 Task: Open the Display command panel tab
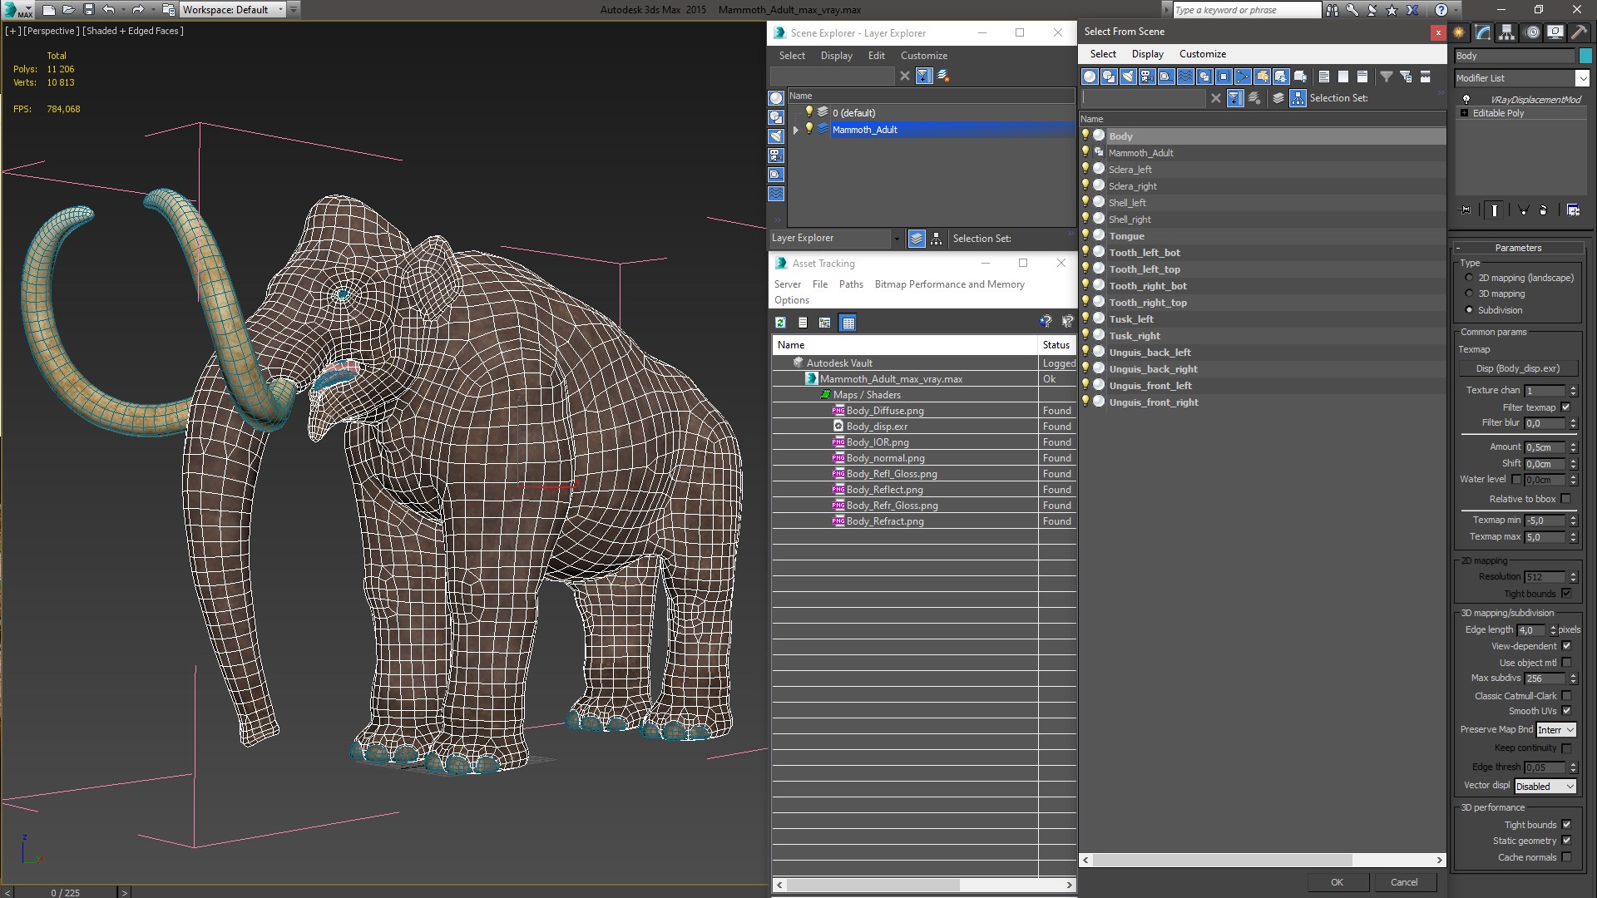1555,32
